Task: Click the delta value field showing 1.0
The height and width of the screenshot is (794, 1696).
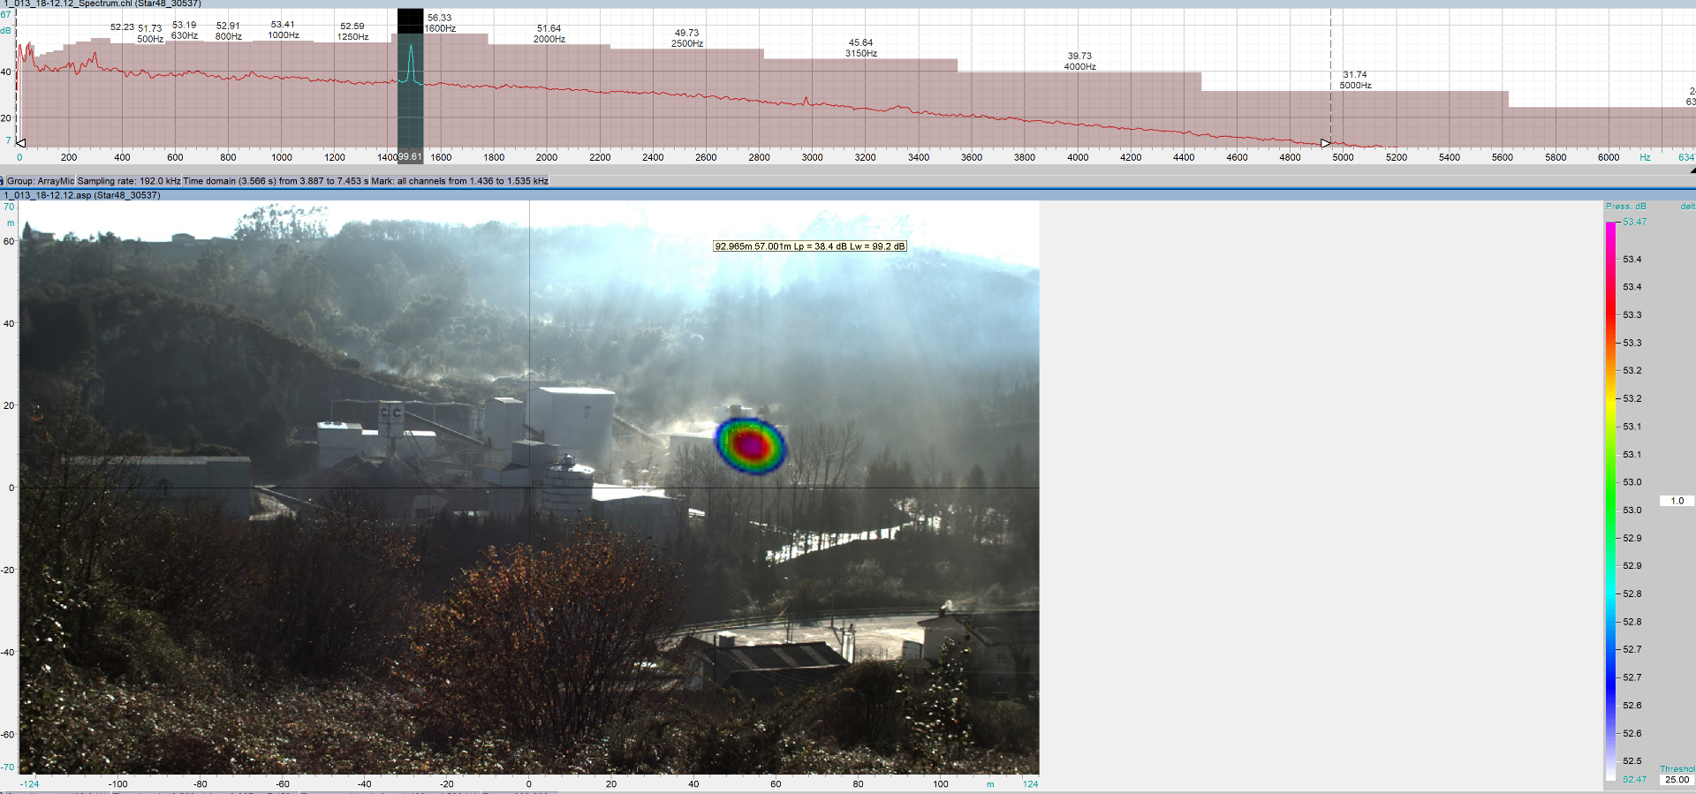Action: pos(1677,501)
